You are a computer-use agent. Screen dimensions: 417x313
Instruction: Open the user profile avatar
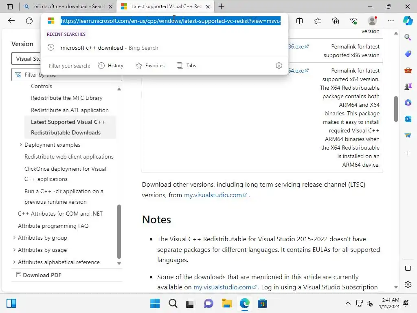pos(372,21)
